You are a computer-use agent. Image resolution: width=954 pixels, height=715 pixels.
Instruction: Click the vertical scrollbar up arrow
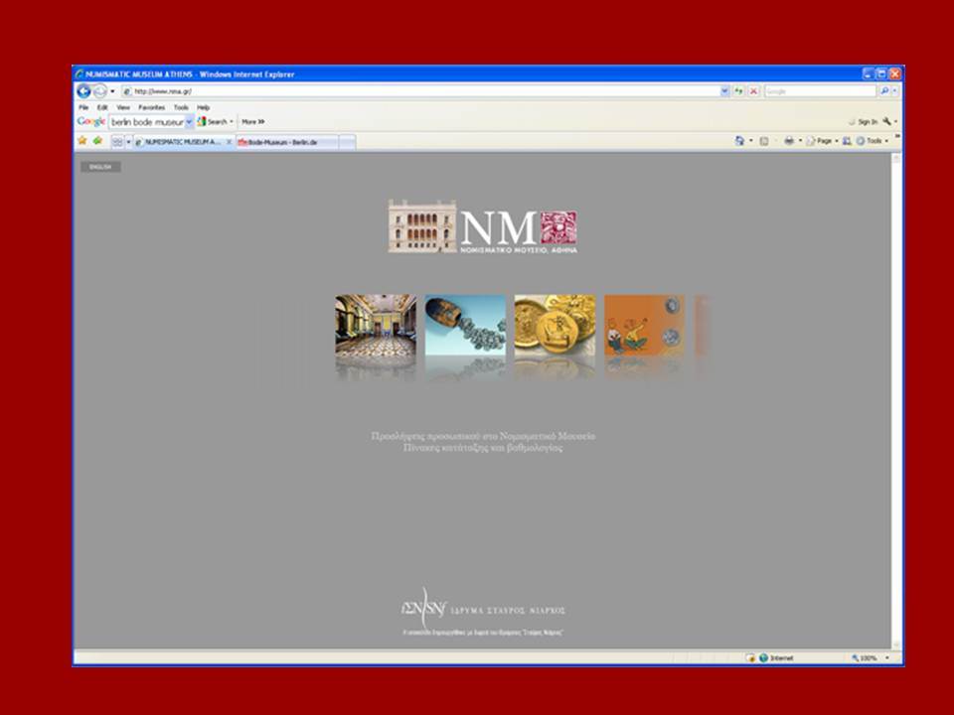pyautogui.click(x=896, y=159)
